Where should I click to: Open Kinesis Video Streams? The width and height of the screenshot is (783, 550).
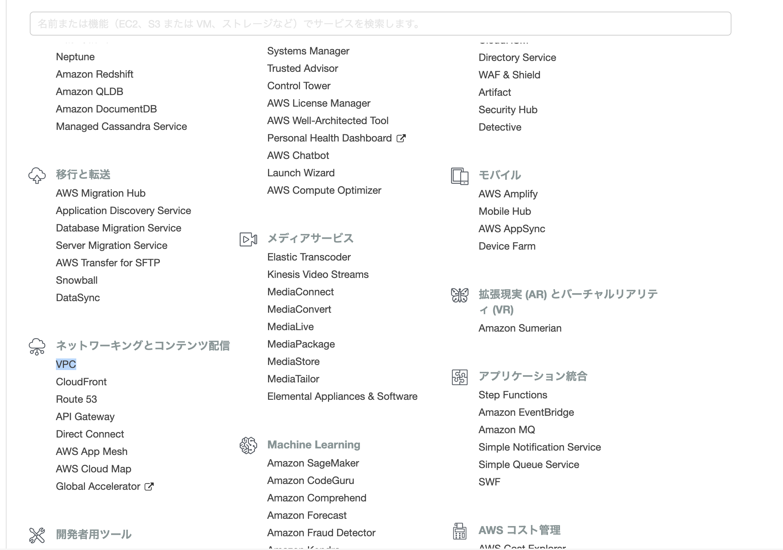tap(318, 274)
